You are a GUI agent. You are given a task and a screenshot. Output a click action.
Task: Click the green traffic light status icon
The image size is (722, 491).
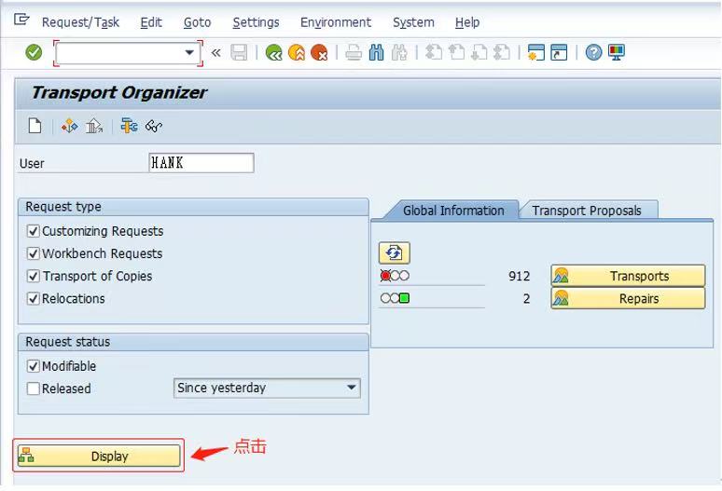[x=395, y=298]
